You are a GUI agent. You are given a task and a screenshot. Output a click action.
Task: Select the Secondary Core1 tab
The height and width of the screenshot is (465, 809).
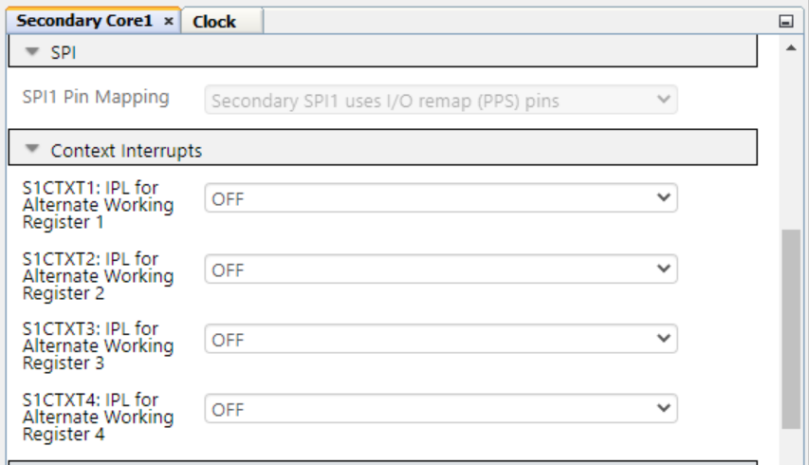click(84, 21)
